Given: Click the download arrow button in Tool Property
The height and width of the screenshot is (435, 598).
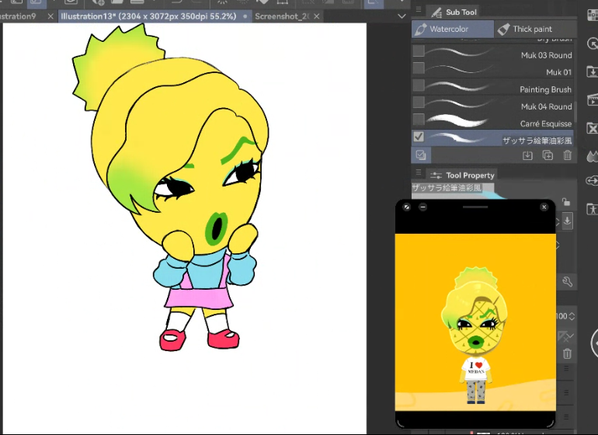Looking at the screenshot, I should (567, 221).
